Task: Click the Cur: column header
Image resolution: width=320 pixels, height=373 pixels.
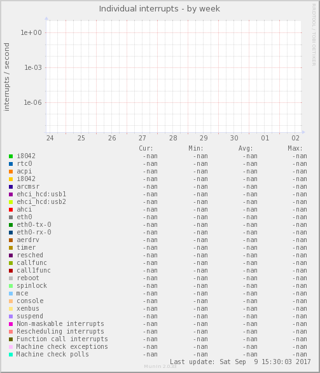Action: pos(146,148)
